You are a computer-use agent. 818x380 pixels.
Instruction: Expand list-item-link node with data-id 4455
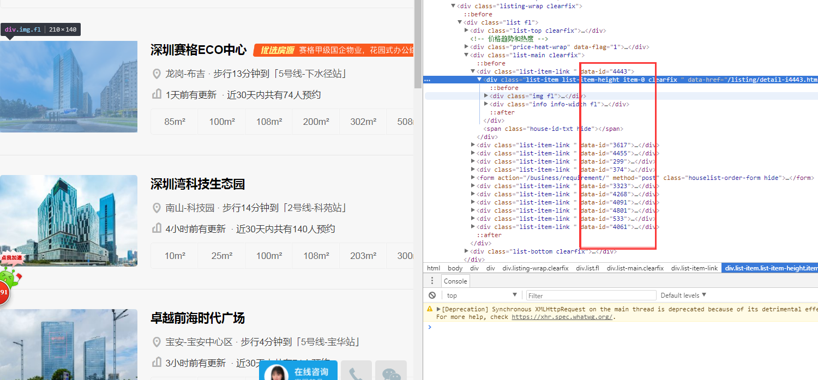(473, 153)
